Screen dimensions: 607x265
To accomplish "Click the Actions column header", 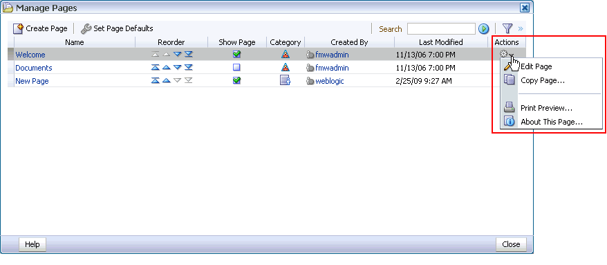I will pos(507,42).
